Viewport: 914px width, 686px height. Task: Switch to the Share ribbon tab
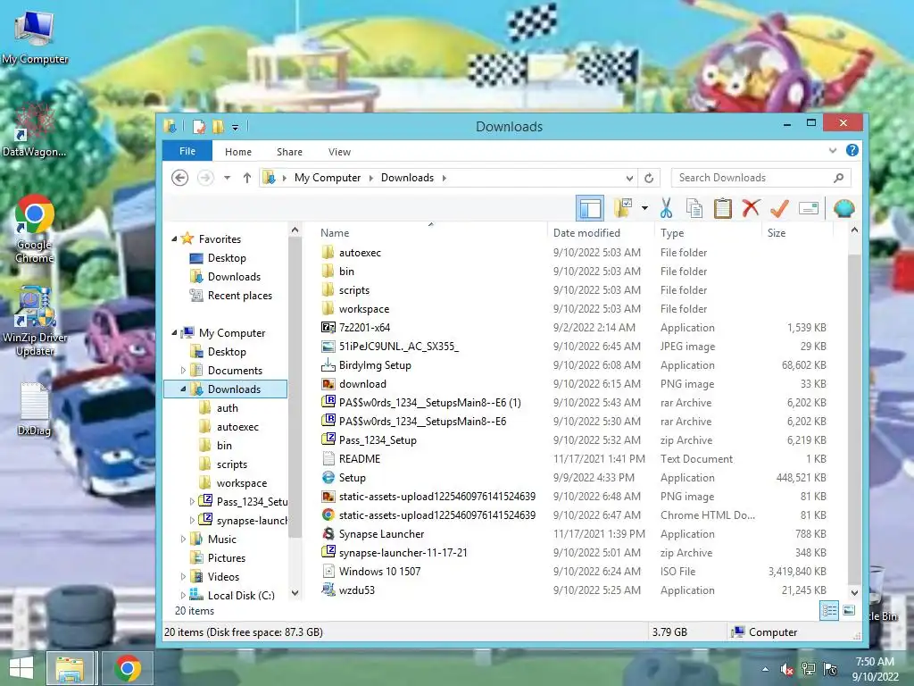pyautogui.click(x=289, y=152)
